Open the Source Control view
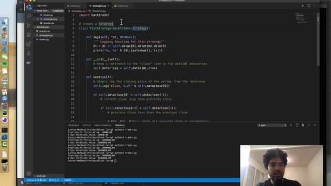The height and width of the screenshot is (186, 331). [x=29, y=25]
